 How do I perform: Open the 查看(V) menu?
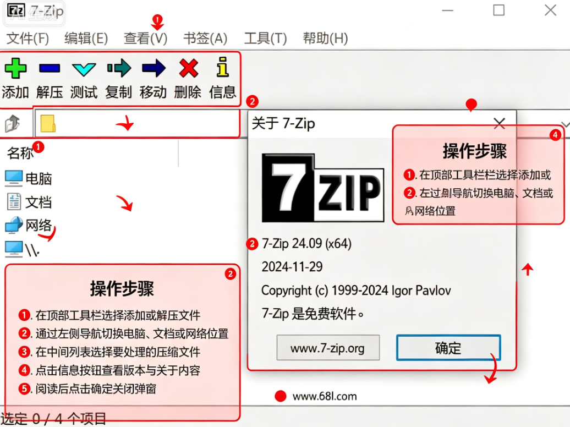coord(145,38)
